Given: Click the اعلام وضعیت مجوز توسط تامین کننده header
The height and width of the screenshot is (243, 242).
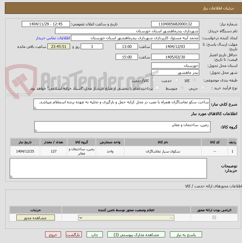Looking at the screenshot, I should click(126, 210).
